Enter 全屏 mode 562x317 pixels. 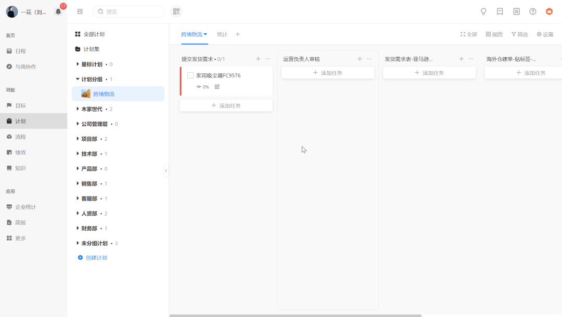(x=468, y=34)
